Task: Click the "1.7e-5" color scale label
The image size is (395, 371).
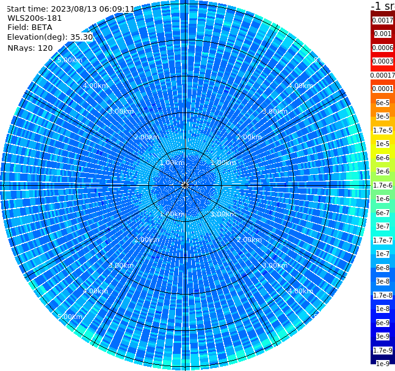Action: (383, 130)
